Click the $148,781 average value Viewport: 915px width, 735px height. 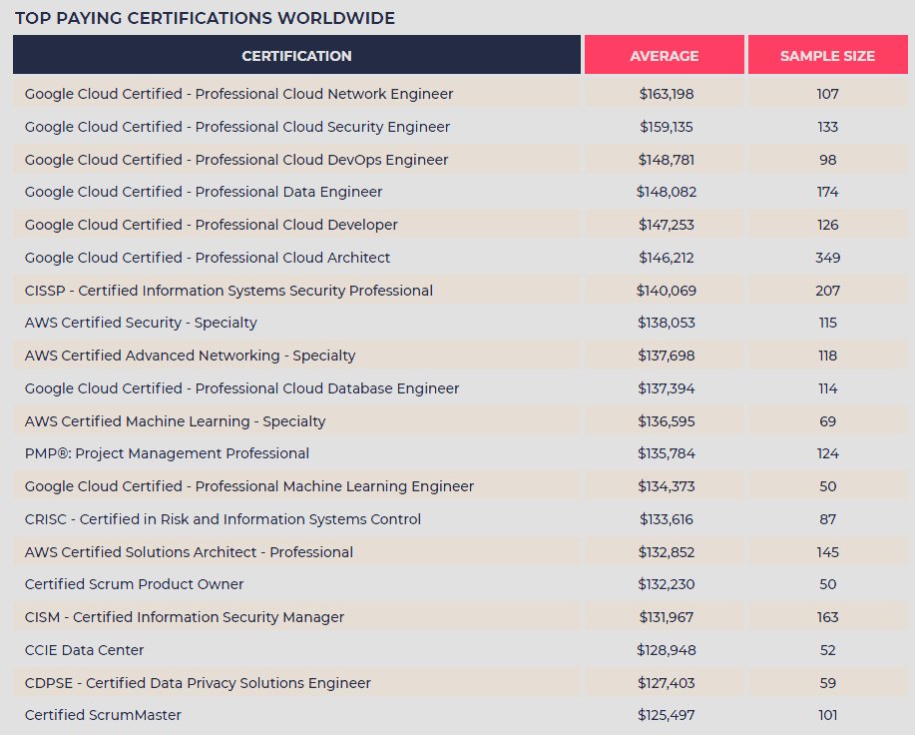click(666, 160)
